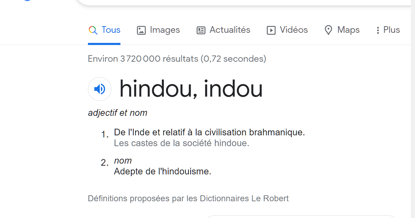Click the Dictionnaires Le Robert attribution

coord(244,198)
